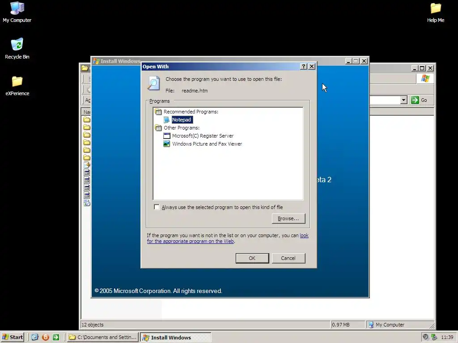Click the Start button
The height and width of the screenshot is (343, 458).
tap(12, 337)
